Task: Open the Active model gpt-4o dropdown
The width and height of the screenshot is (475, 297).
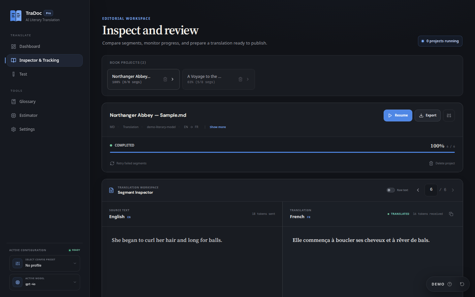Action: tap(45, 282)
